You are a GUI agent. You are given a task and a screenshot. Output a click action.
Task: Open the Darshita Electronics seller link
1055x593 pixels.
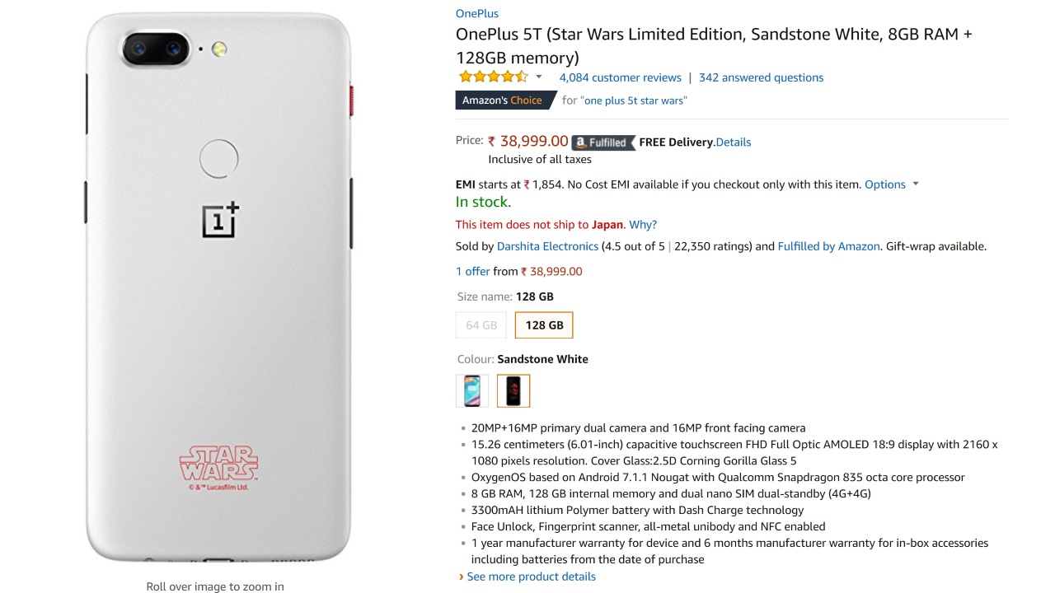click(x=547, y=246)
